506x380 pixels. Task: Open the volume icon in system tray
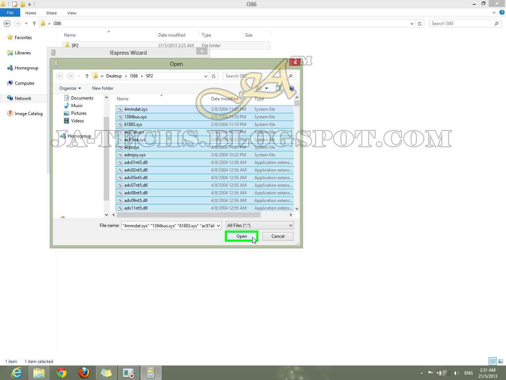point(456,373)
